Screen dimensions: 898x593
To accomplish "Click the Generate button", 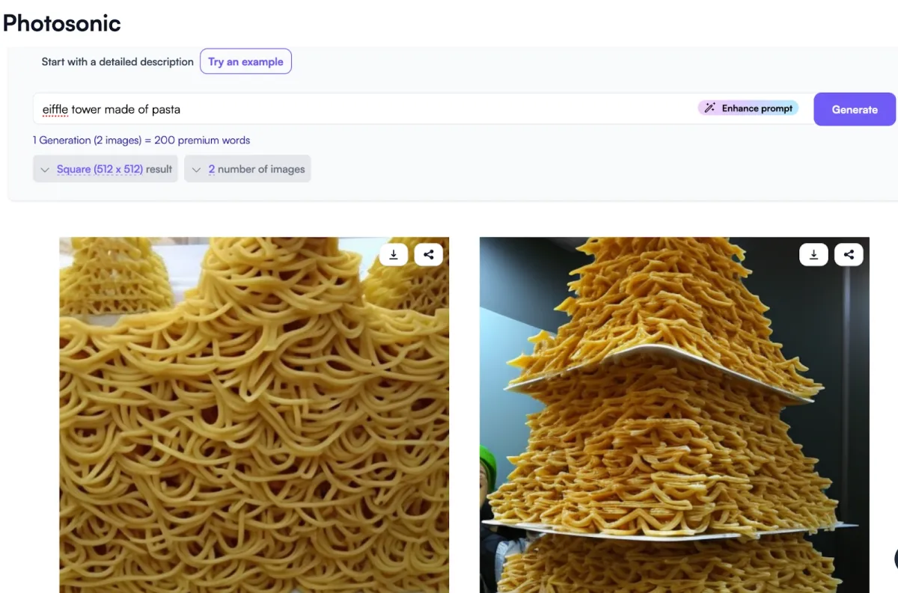I will [x=855, y=109].
